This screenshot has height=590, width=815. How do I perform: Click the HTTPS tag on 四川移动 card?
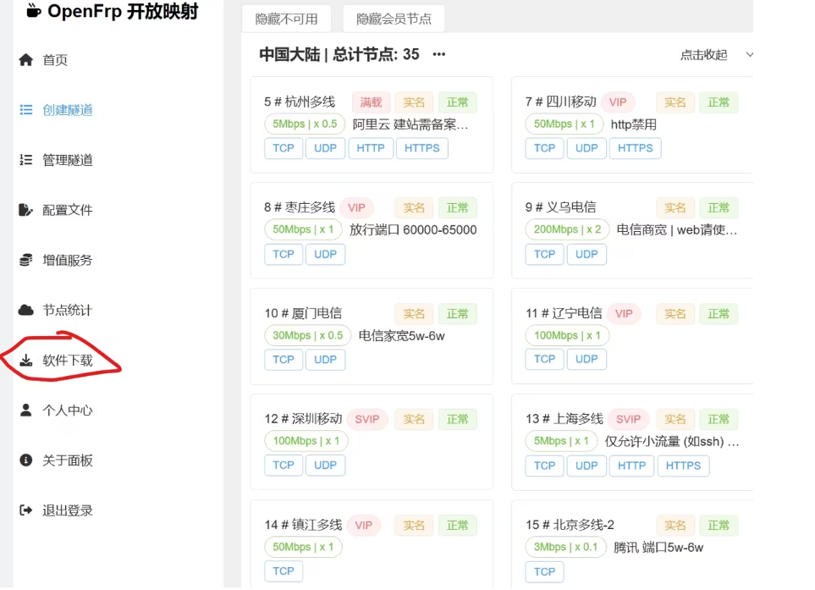(x=636, y=148)
